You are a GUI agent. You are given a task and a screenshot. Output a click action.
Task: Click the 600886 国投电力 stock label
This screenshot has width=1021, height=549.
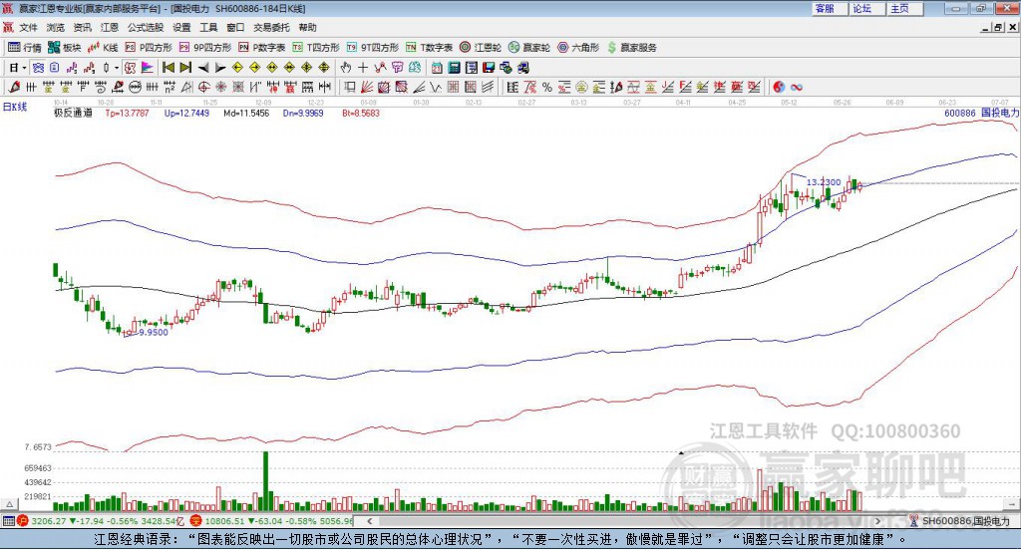[x=981, y=114]
